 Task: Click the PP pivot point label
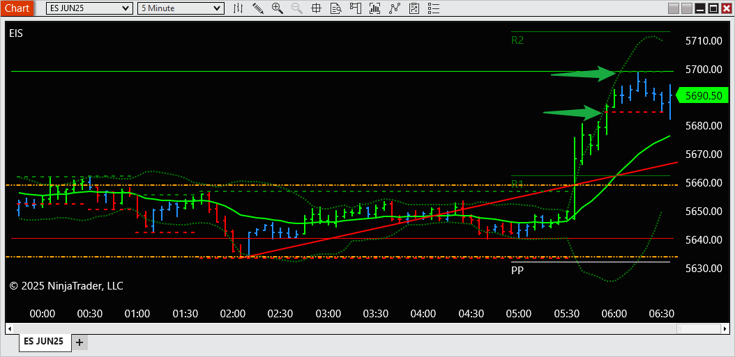[x=517, y=270]
